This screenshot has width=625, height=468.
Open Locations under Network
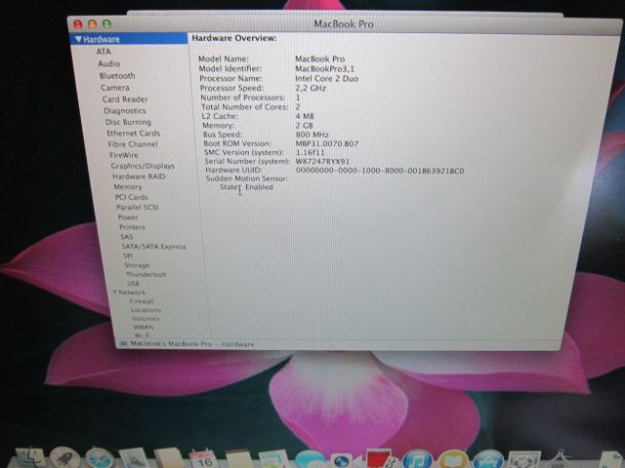click(x=146, y=310)
